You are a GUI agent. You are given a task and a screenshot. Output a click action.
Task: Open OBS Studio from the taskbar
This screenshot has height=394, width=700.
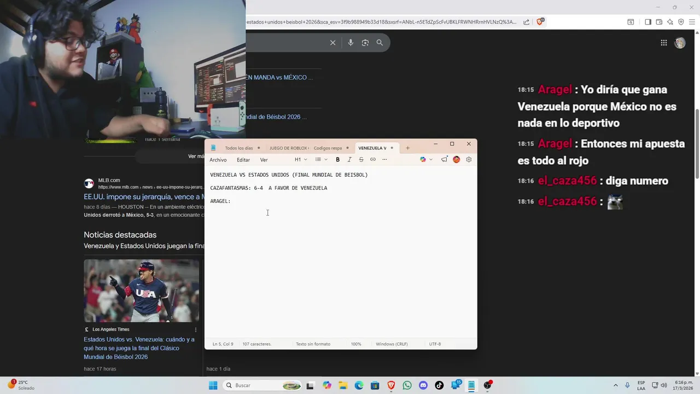487,385
